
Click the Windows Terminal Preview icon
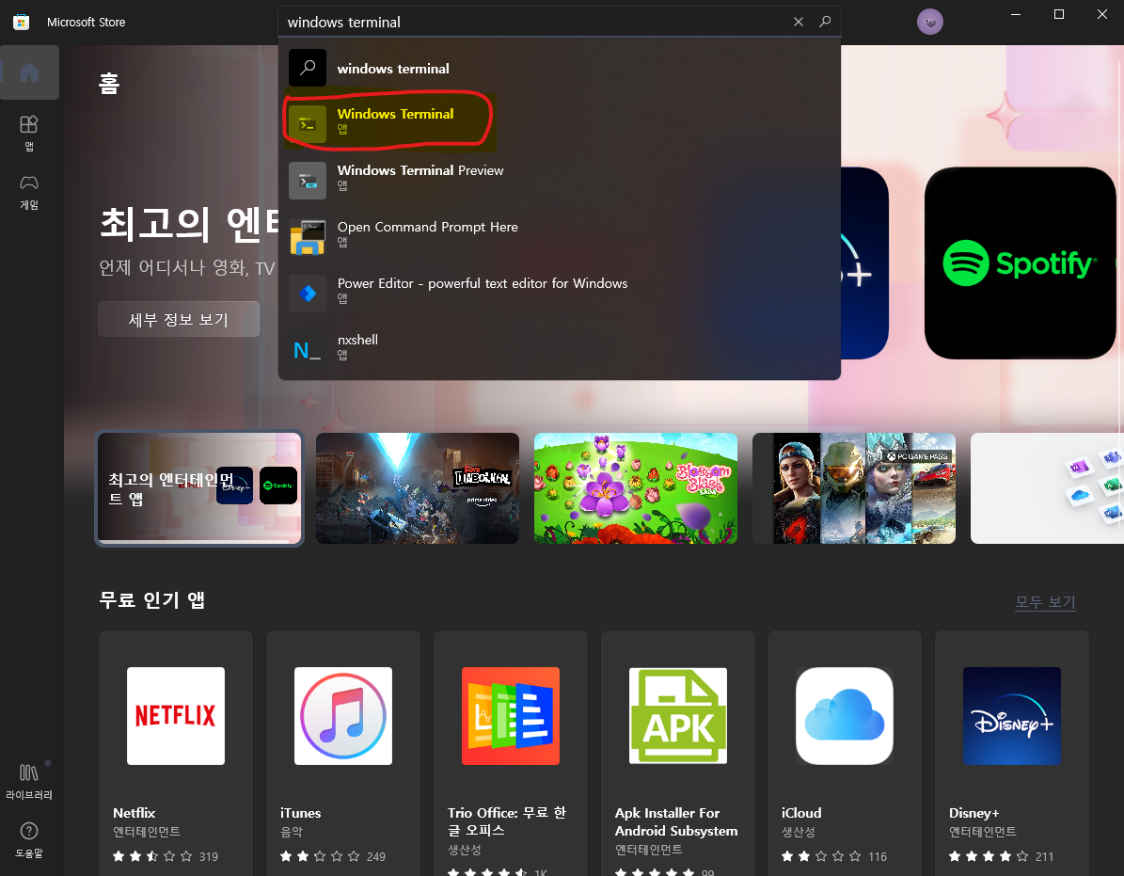click(x=308, y=181)
